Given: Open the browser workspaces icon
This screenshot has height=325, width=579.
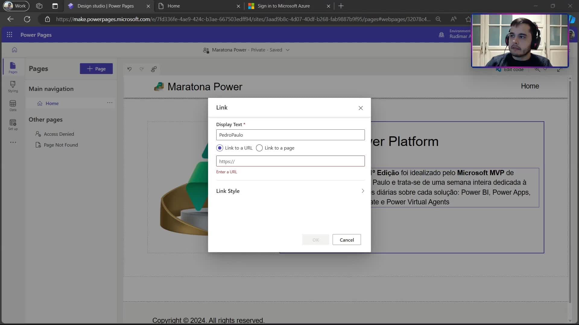Looking at the screenshot, I should pos(39,6).
